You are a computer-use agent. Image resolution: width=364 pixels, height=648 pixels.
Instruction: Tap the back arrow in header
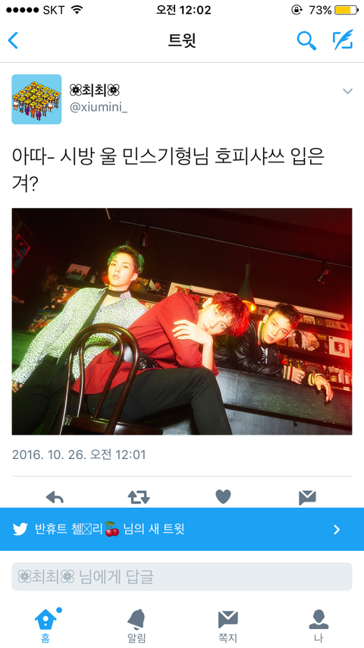click(13, 40)
